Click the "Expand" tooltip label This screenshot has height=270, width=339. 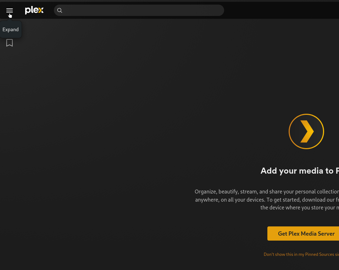pos(11,30)
